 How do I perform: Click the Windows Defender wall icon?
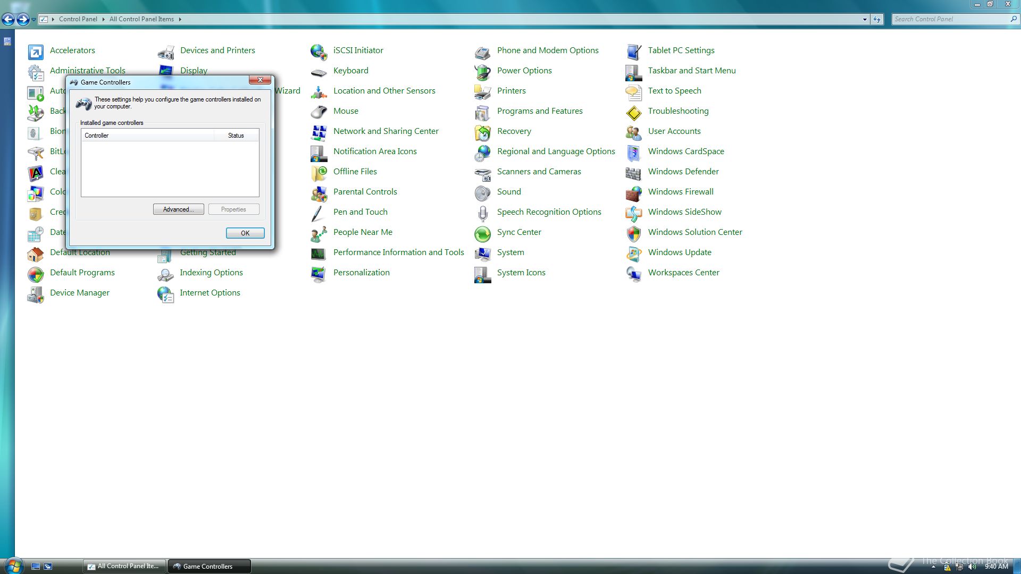[633, 172]
